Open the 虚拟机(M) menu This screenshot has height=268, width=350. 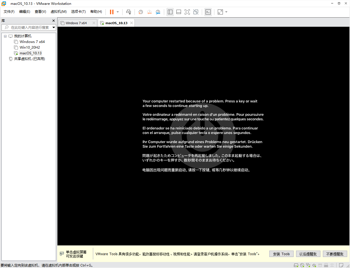[x=58, y=12]
